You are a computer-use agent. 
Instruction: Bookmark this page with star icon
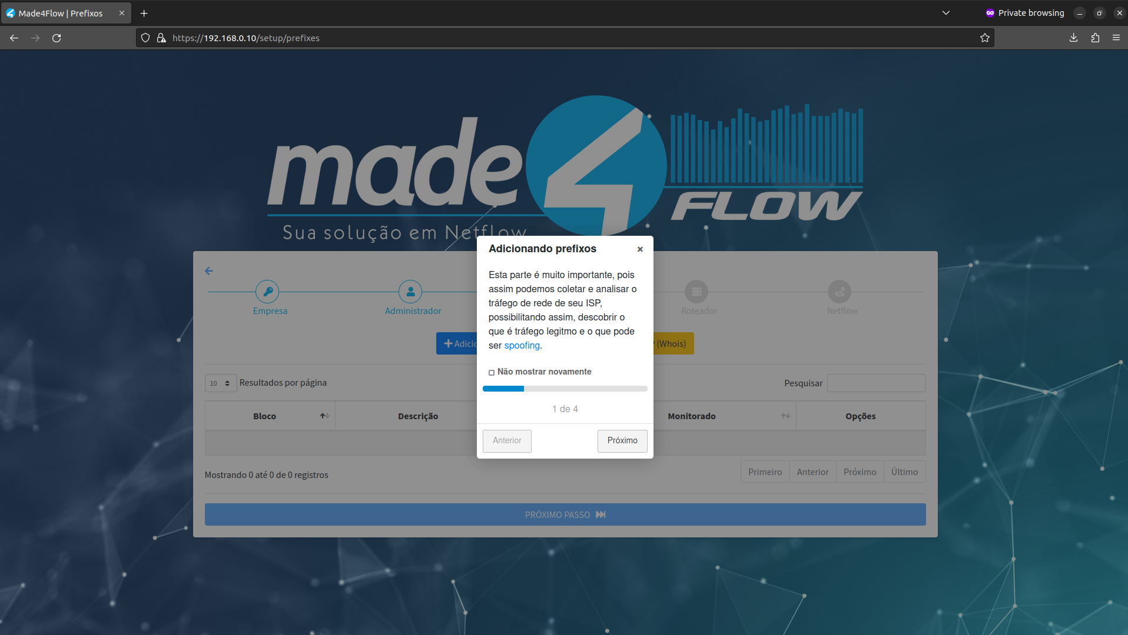click(985, 38)
